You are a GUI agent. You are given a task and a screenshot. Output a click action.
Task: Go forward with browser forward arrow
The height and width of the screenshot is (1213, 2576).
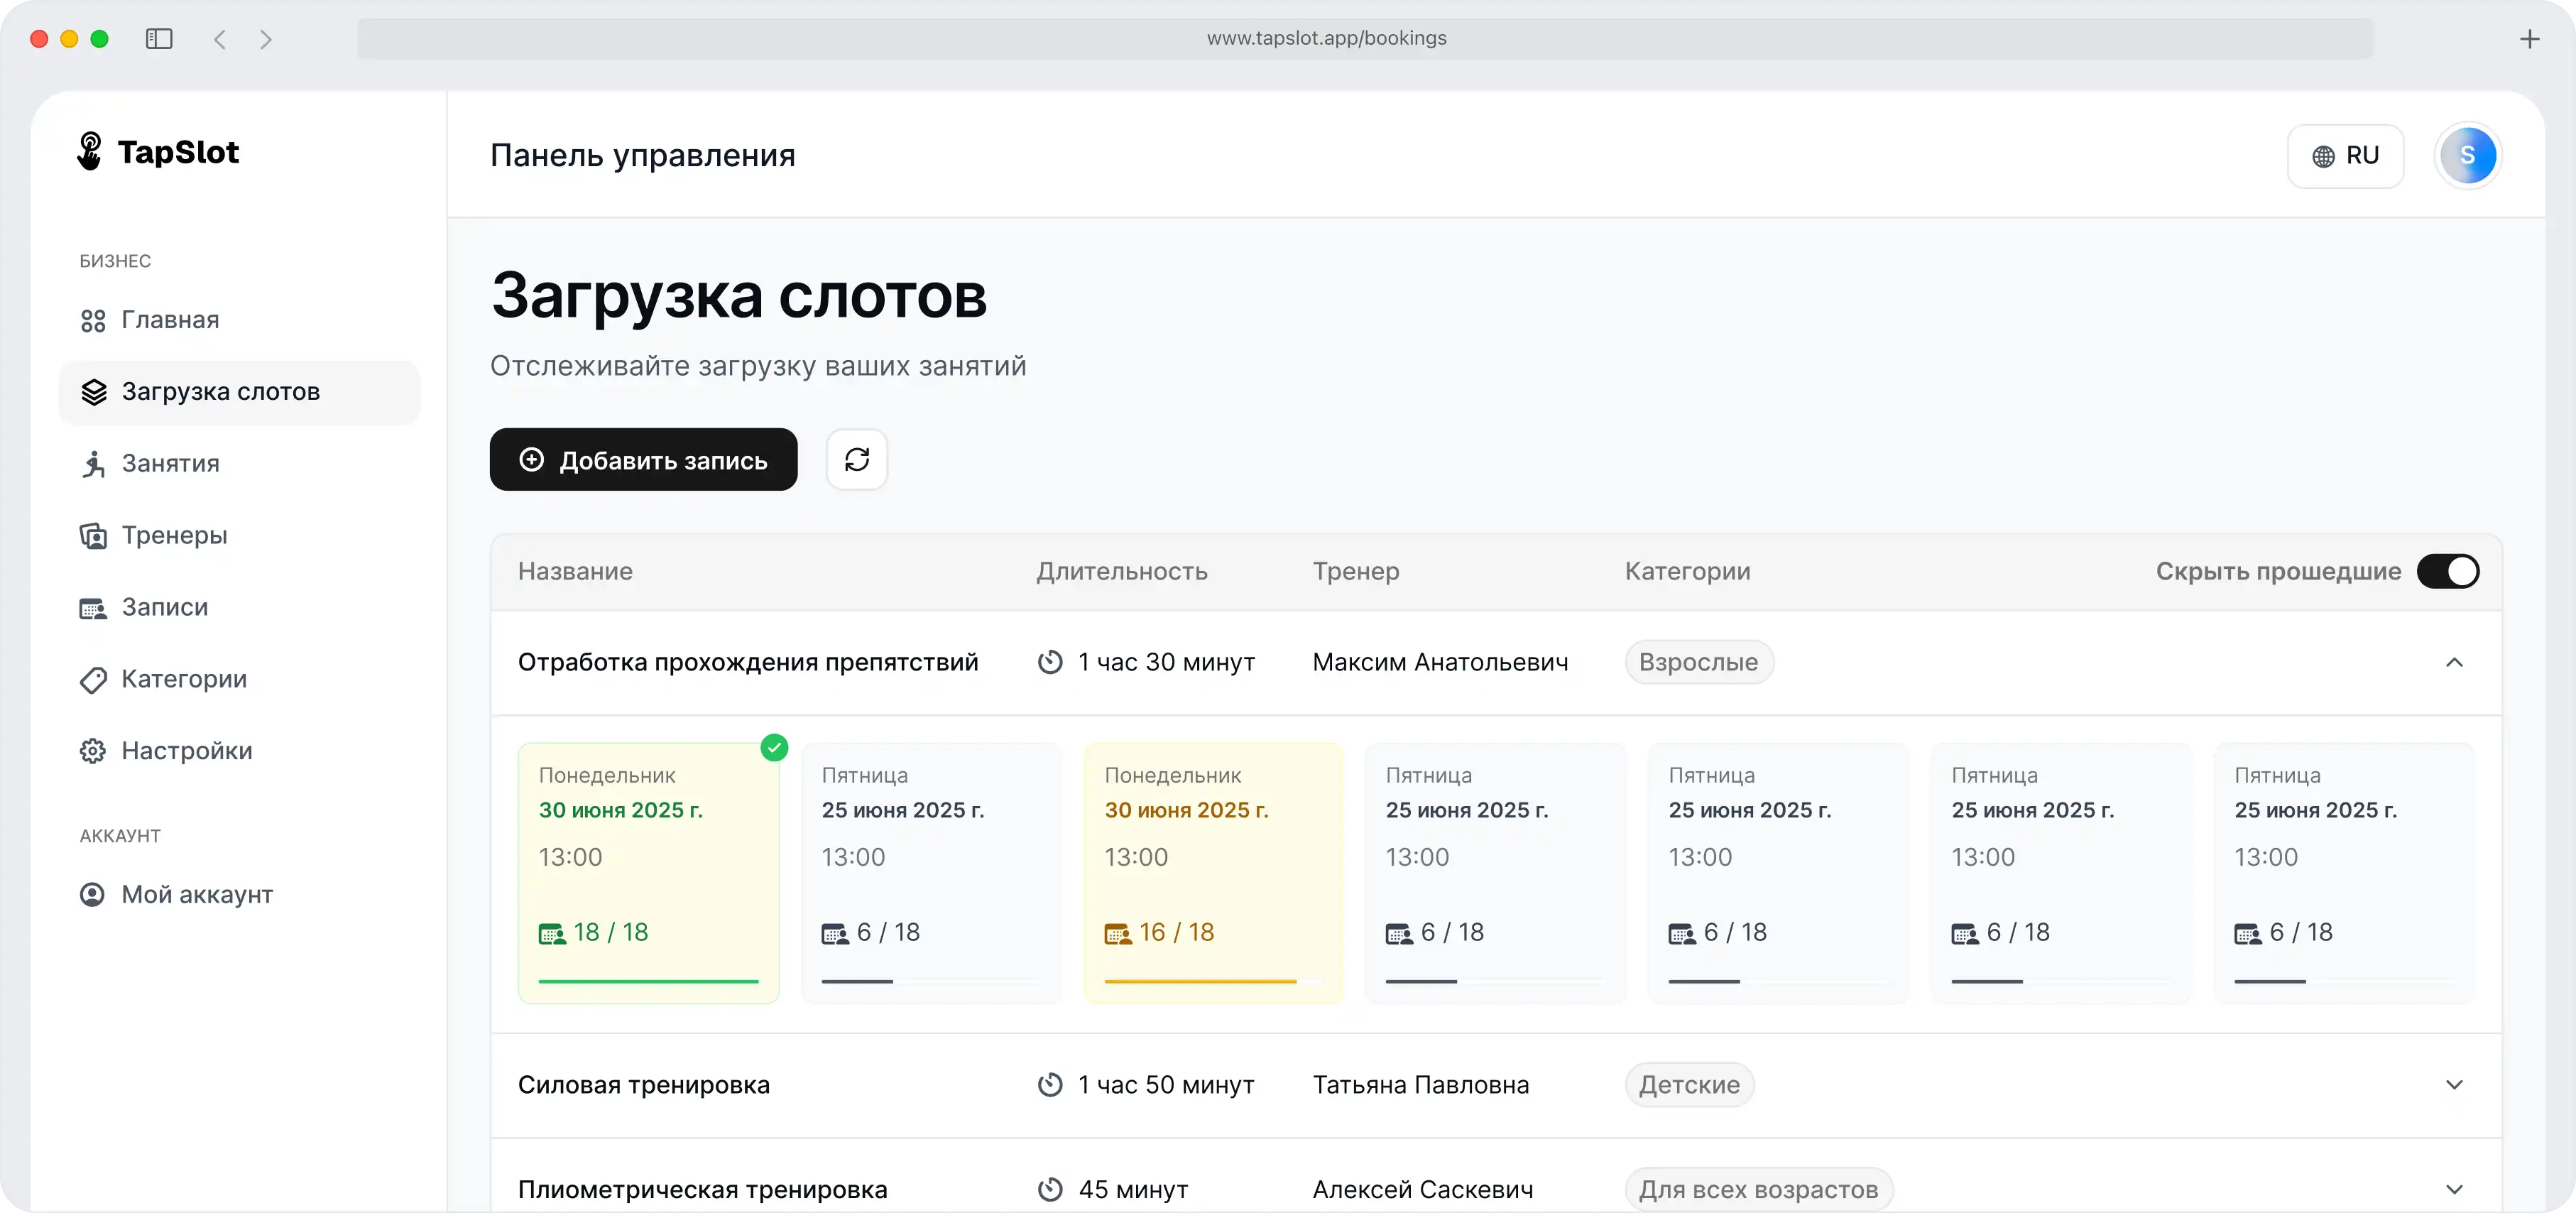(x=266, y=39)
